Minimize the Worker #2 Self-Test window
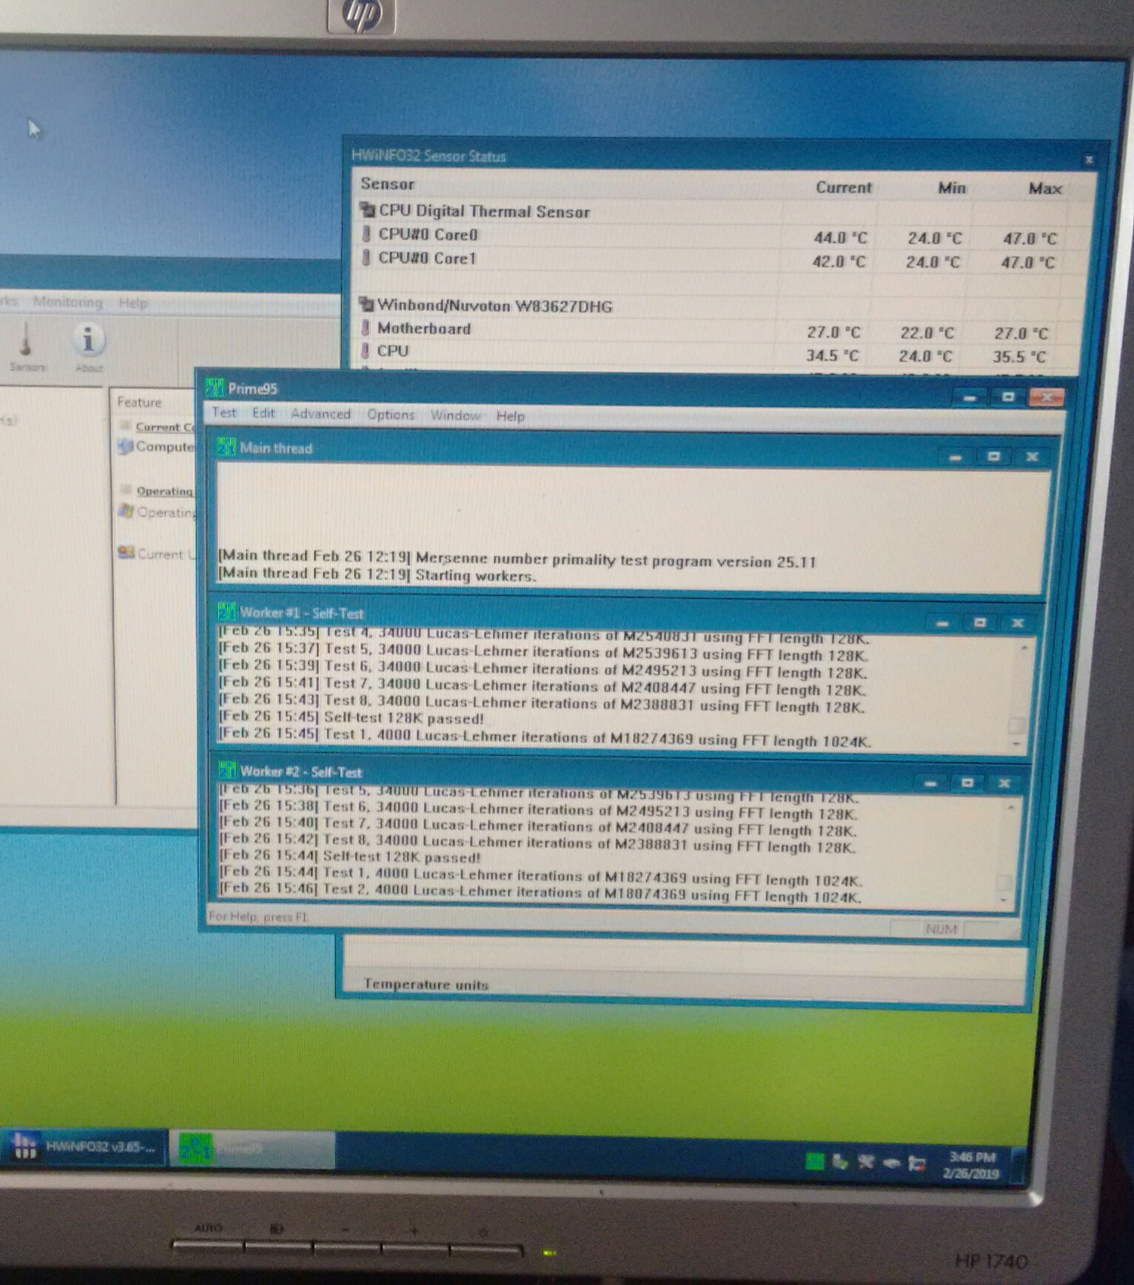 (x=930, y=782)
